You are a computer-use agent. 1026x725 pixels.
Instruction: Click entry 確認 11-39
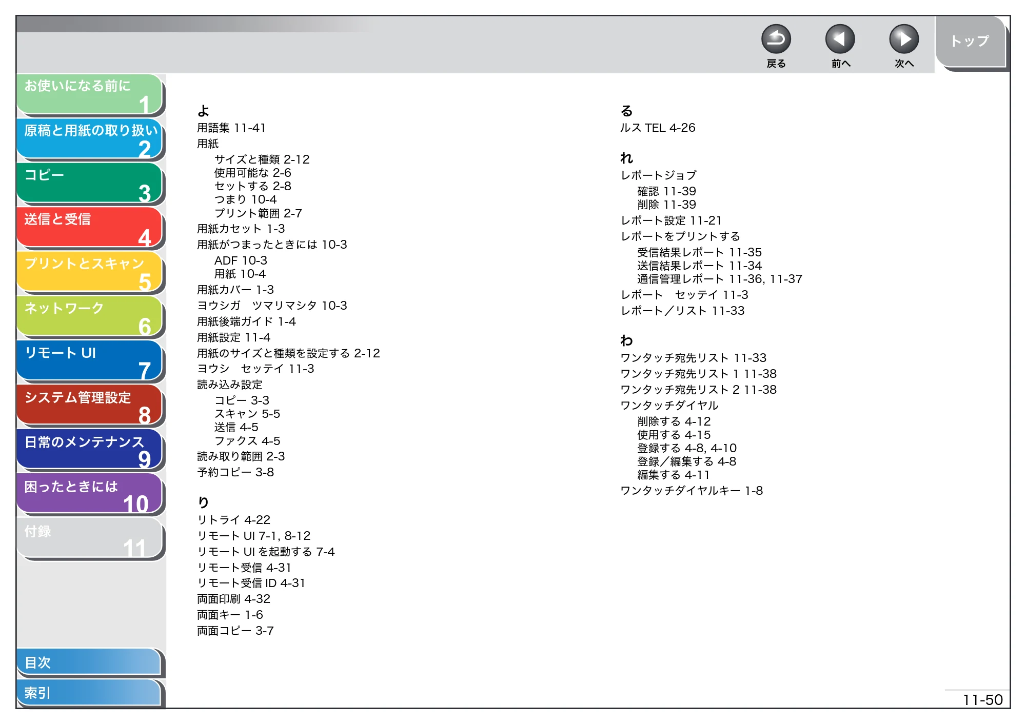click(667, 191)
